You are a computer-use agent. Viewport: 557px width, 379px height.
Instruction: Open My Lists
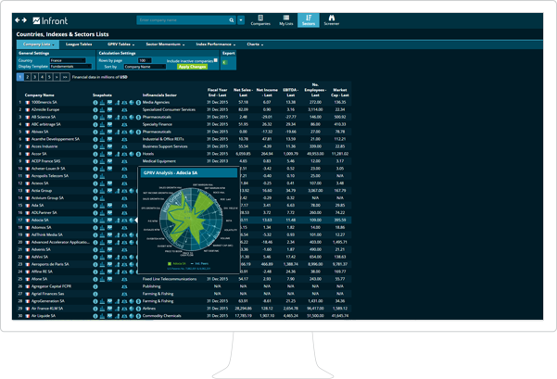point(286,19)
